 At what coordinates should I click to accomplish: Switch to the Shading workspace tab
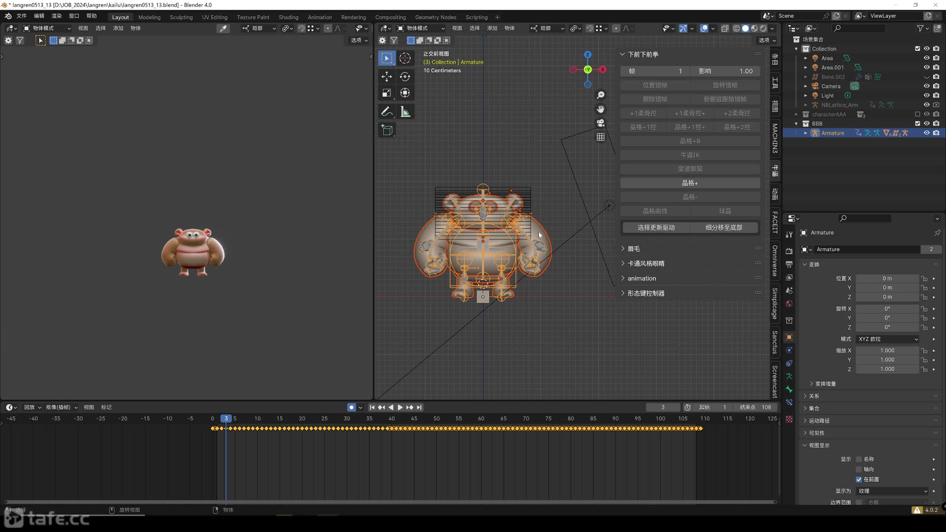289,17
